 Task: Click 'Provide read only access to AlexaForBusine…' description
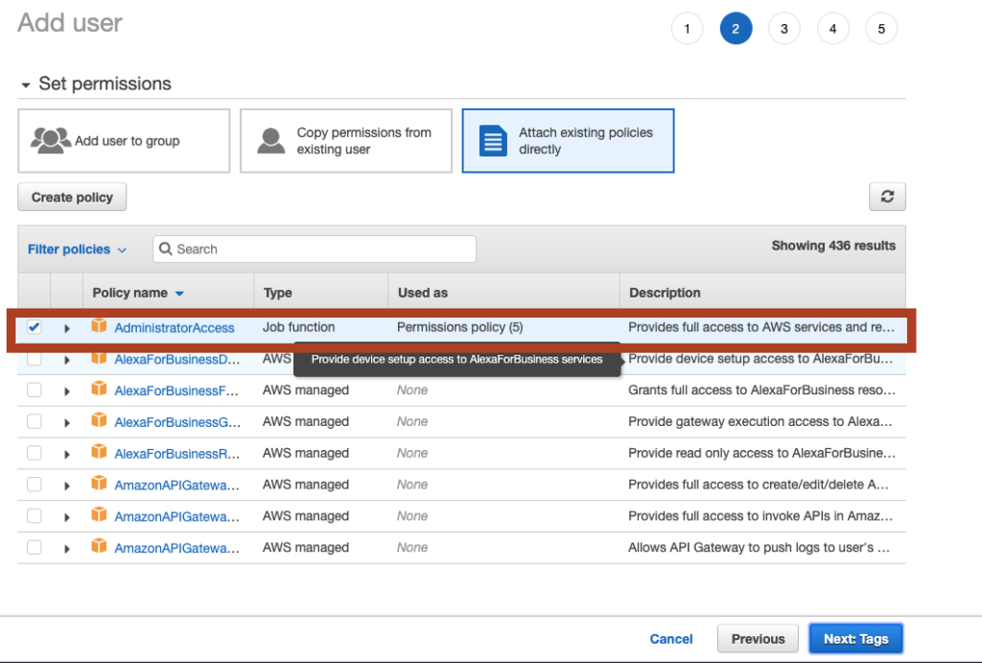coord(761,453)
